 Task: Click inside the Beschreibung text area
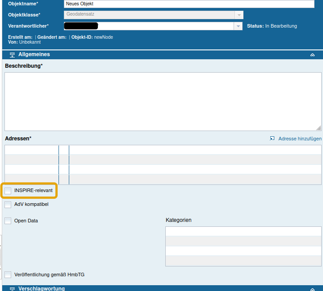tap(163, 101)
